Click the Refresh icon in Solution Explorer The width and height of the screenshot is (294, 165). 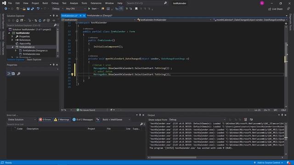(x=40, y=20)
